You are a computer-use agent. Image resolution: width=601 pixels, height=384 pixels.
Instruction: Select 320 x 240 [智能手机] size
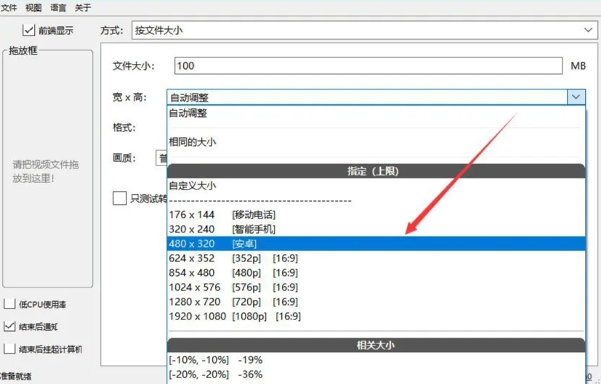376,229
